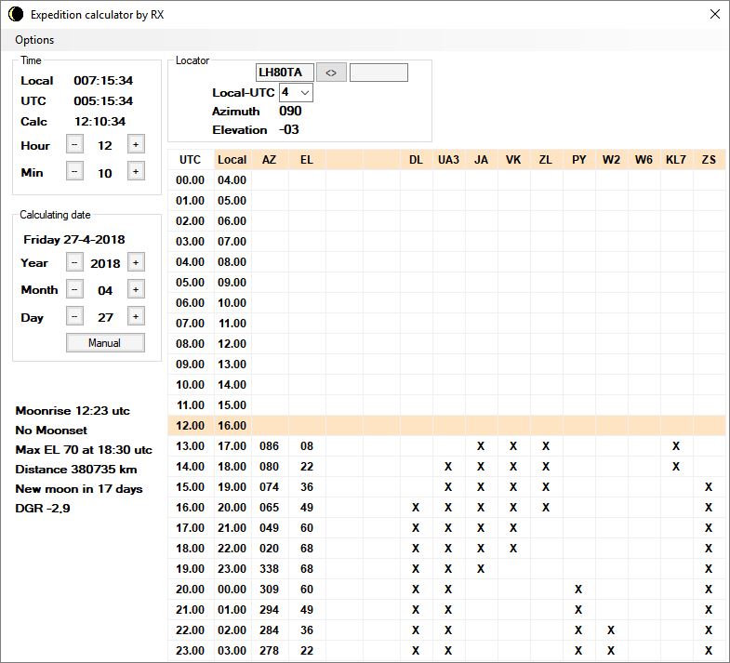This screenshot has height=663, width=730.
Task: Click local time 23.00 cell
Action: point(232,569)
